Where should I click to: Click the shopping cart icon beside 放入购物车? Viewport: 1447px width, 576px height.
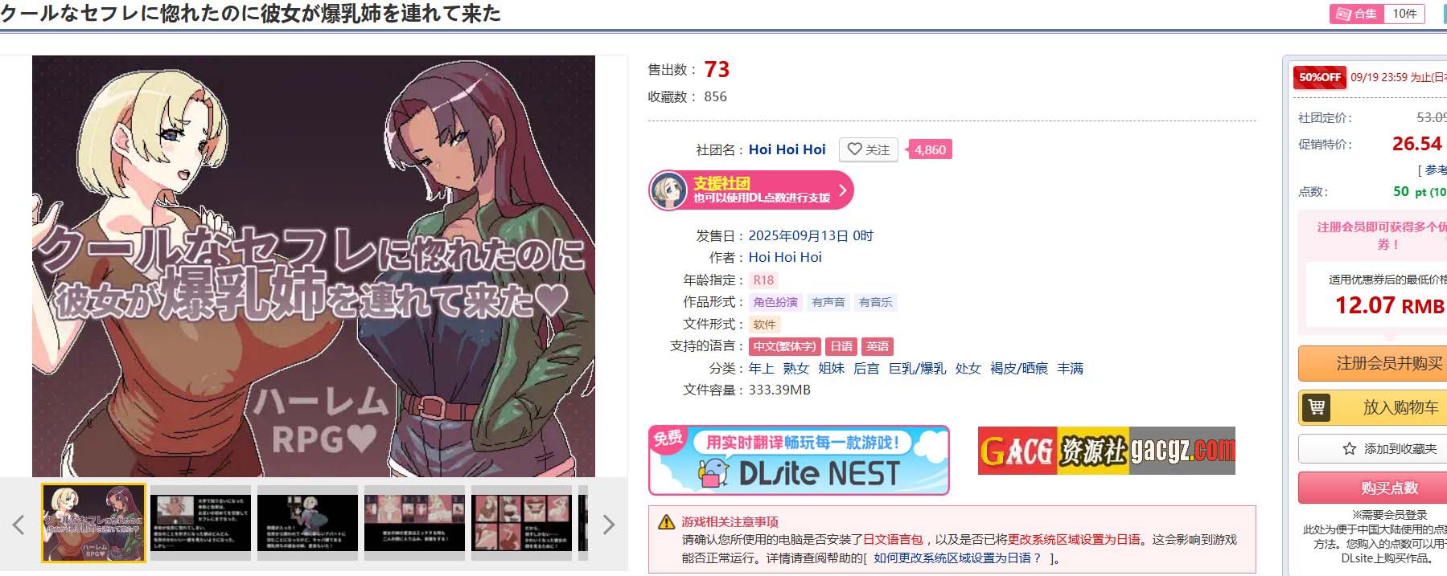tap(1317, 407)
